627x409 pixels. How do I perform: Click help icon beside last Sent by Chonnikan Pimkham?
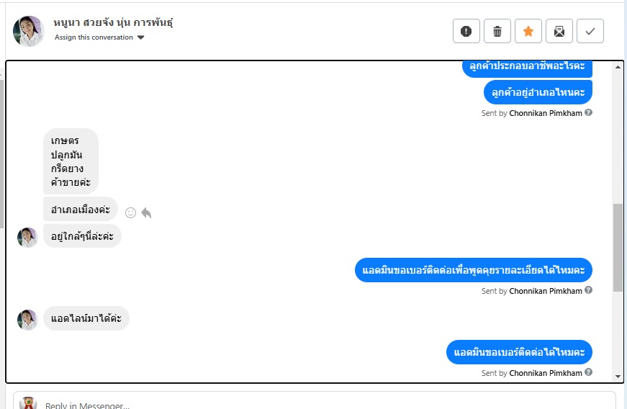[x=588, y=372]
